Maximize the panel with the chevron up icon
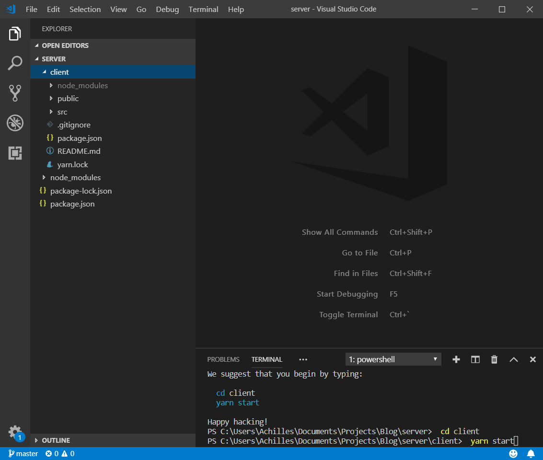This screenshot has height=460, width=543. click(x=513, y=359)
